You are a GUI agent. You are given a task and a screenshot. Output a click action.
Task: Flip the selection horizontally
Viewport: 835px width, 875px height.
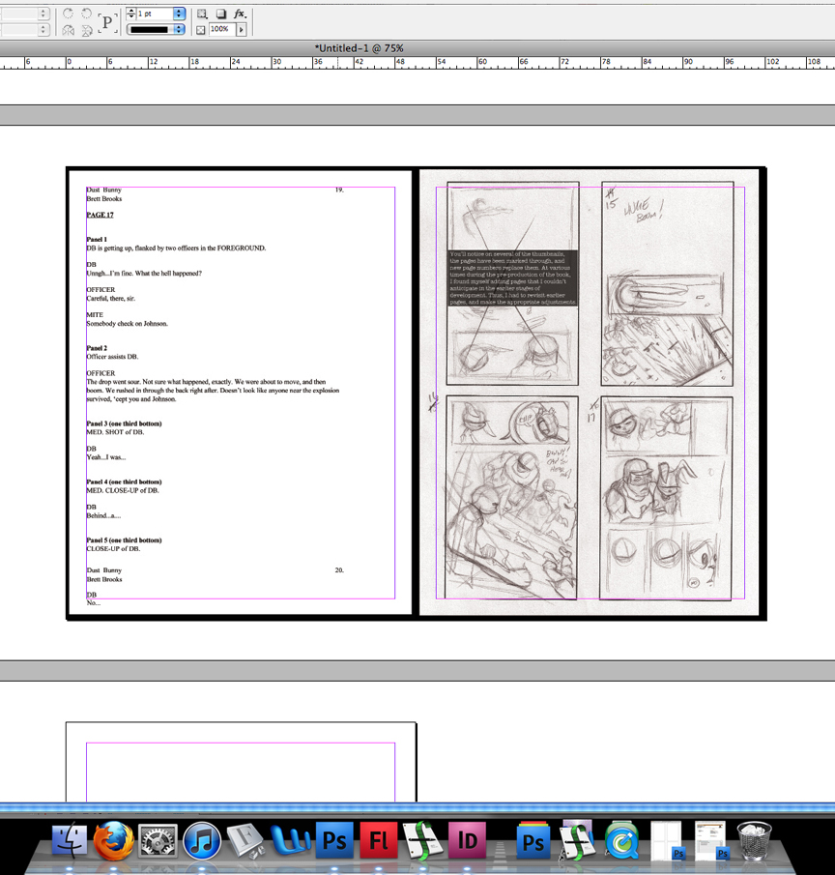(x=68, y=30)
